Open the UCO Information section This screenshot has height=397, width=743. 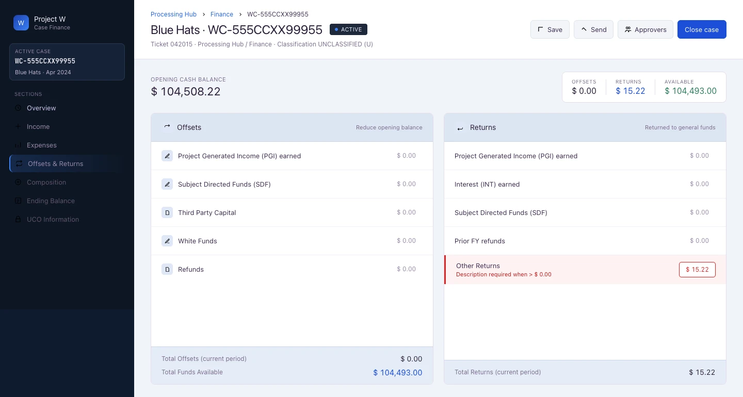(x=67, y=220)
